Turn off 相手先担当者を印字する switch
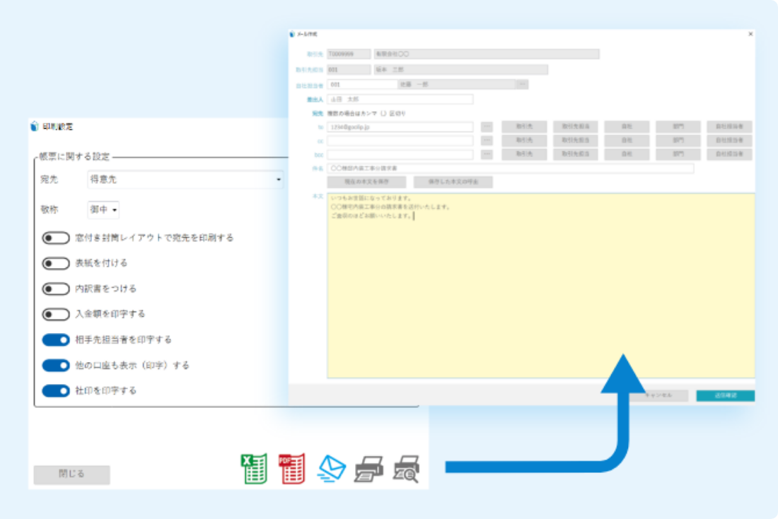The width and height of the screenshot is (778, 519). (55, 340)
